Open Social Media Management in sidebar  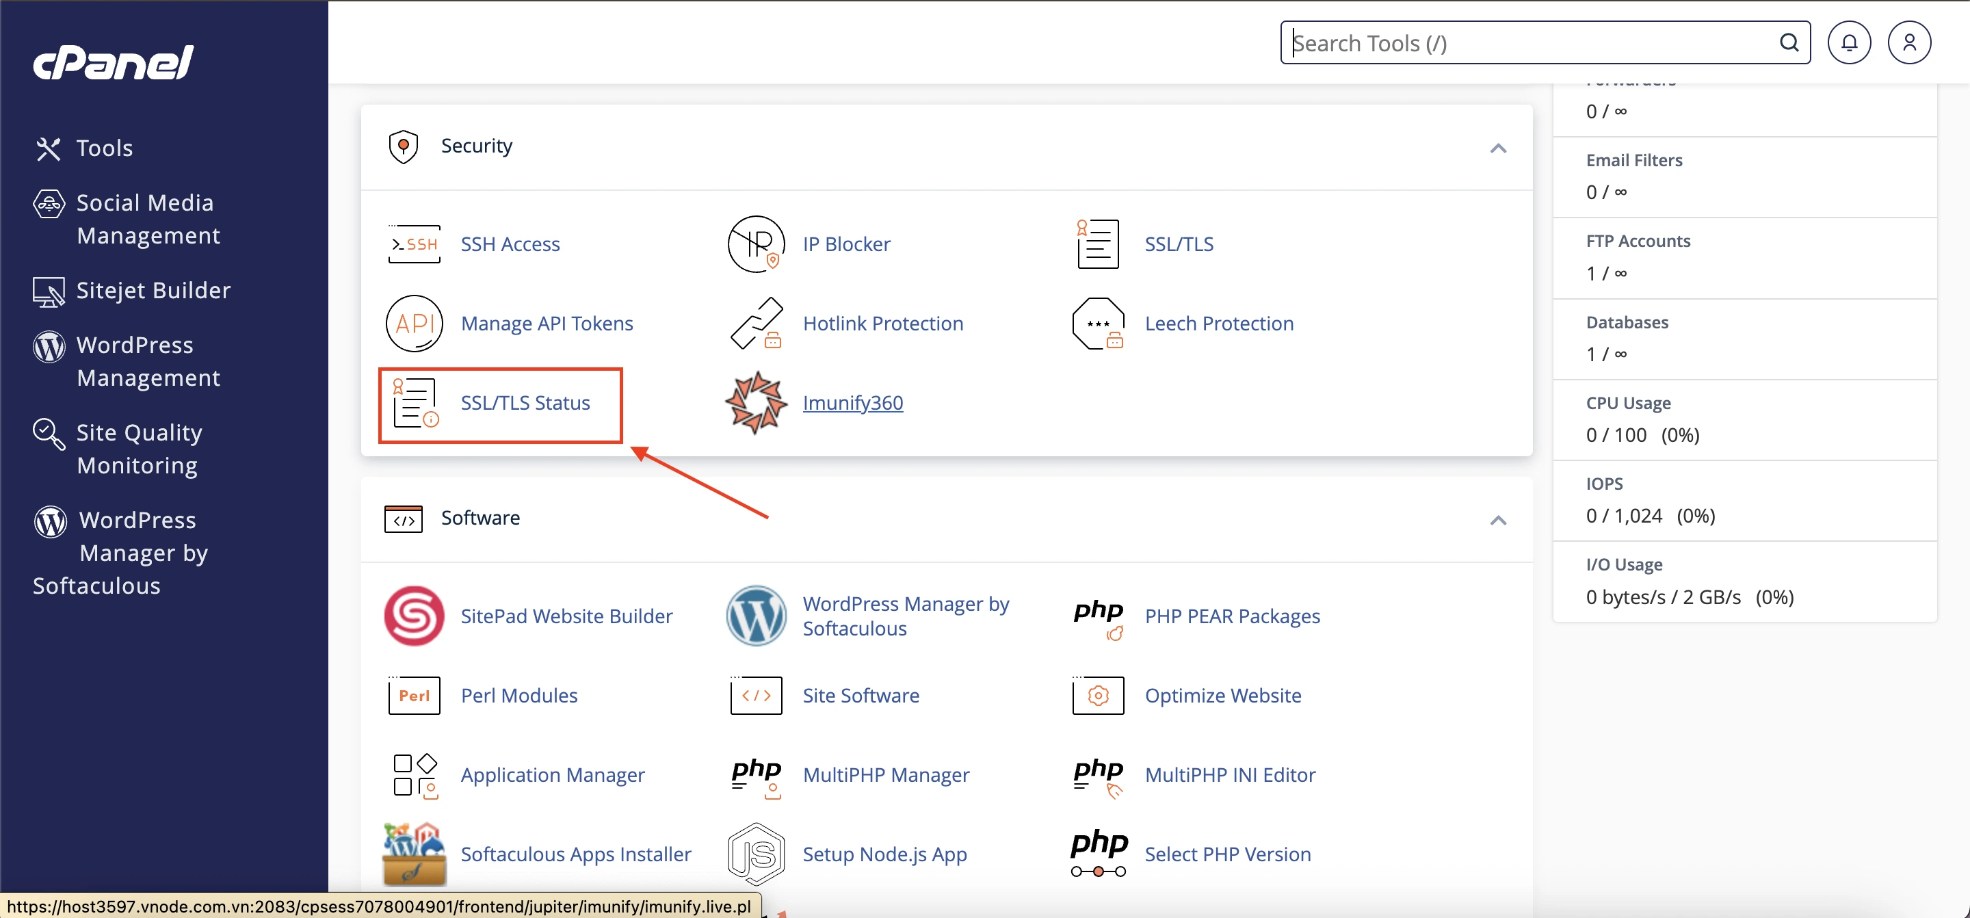click(x=127, y=220)
